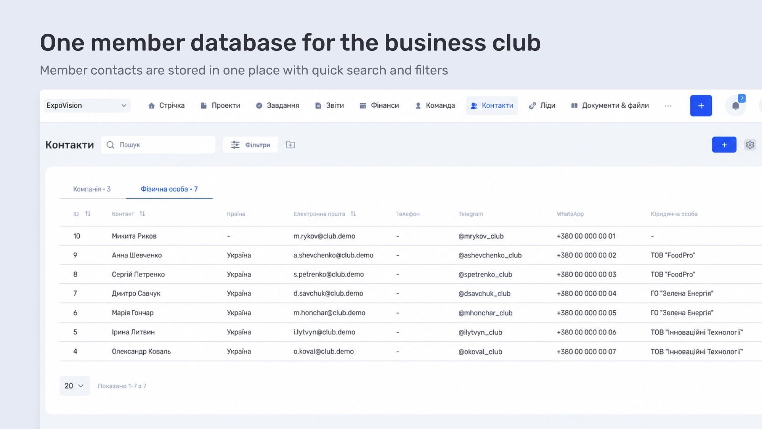
Task: Add a new contact with plus button
Action: [724, 145]
